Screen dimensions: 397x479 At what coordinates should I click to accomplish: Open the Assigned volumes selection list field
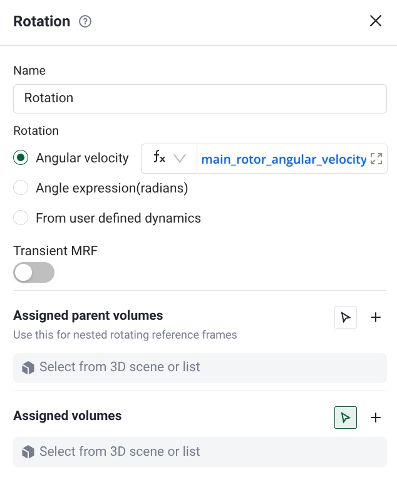(x=200, y=452)
